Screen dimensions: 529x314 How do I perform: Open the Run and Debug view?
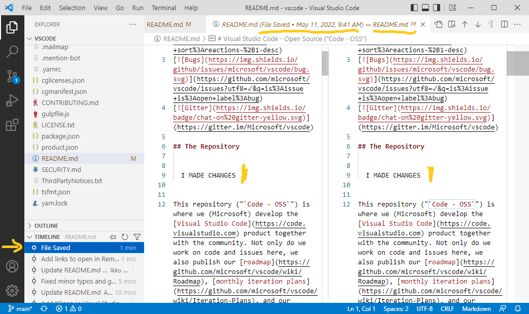coord(12,100)
